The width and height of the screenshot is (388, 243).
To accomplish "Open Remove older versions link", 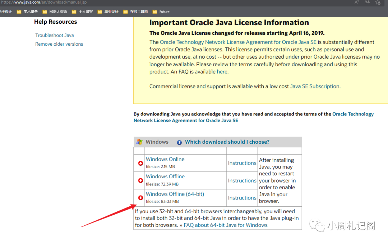I will coord(59,44).
